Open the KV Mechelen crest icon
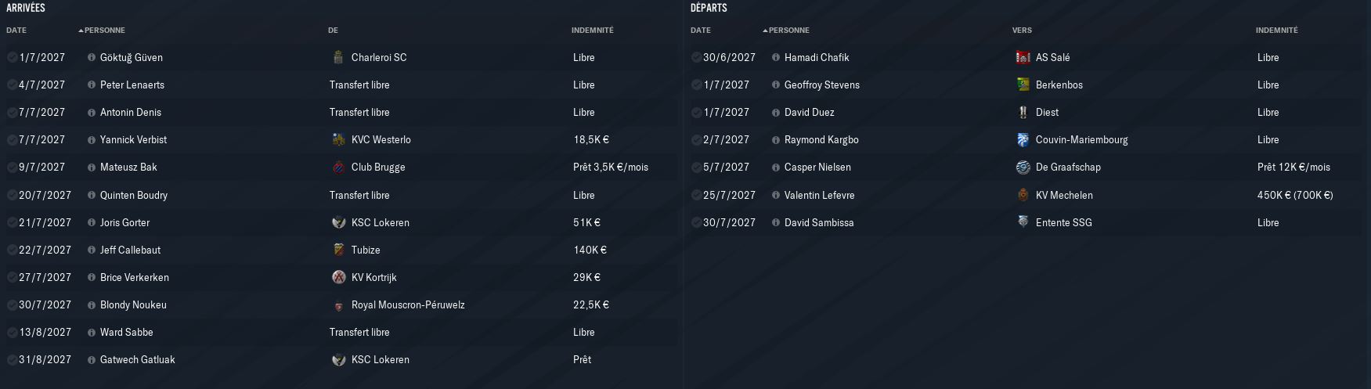This screenshot has height=389, width=1371. [x=1023, y=195]
